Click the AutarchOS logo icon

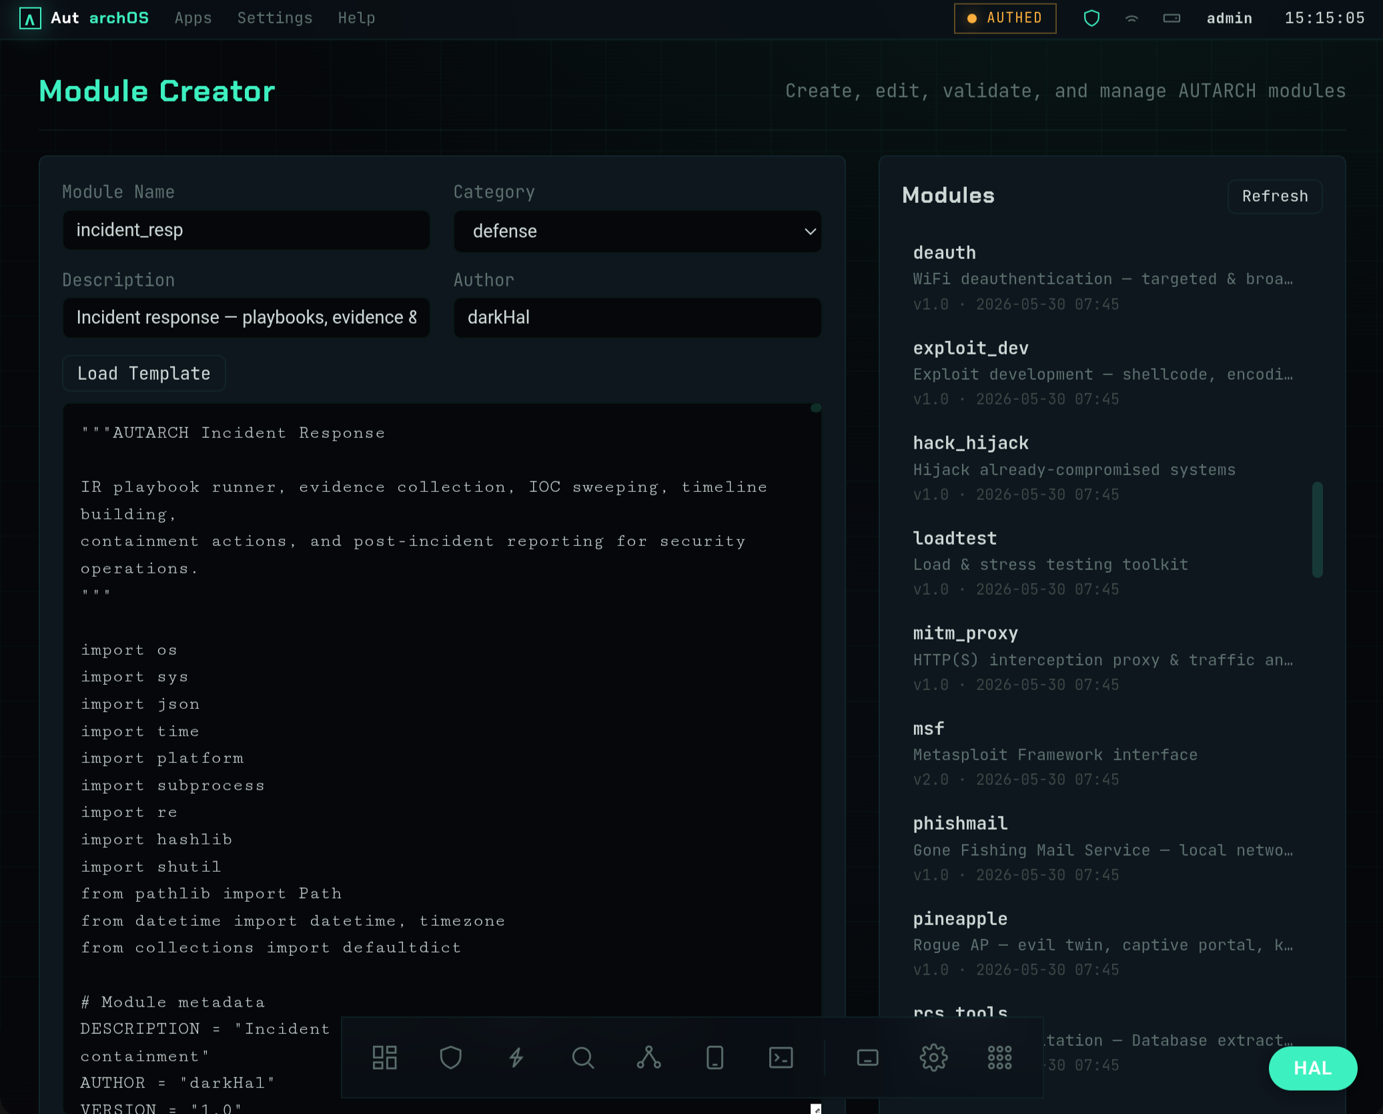coord(30,18)
